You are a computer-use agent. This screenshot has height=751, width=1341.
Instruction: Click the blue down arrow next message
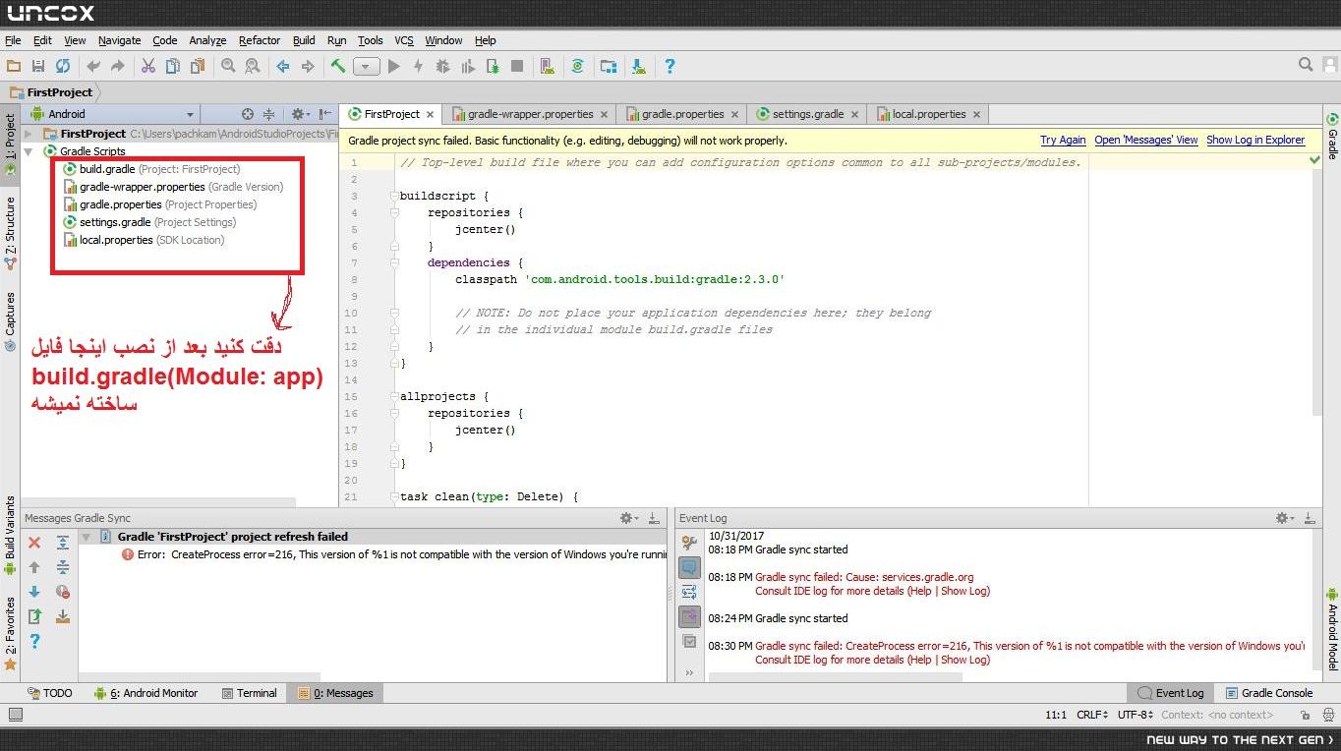pos(34,592)
